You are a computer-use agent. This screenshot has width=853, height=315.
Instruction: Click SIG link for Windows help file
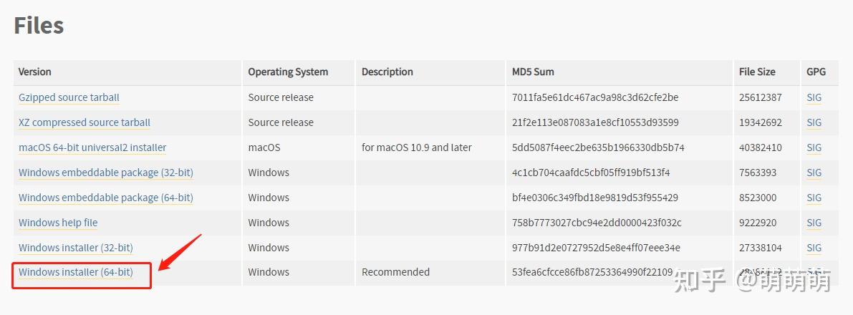click(x=814, y=223)
